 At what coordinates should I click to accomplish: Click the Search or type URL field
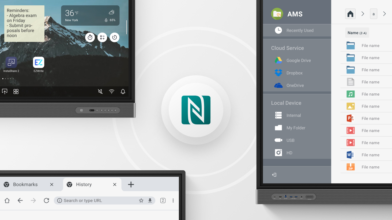pos(99,201)
